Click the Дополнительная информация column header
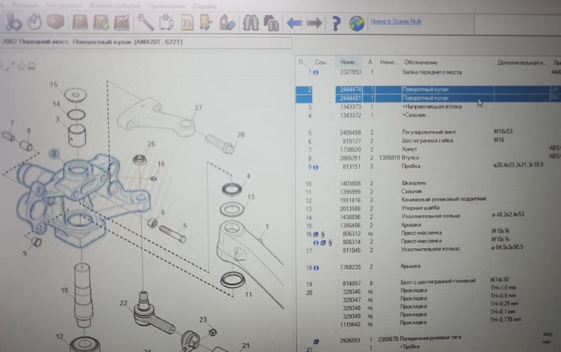Screen dimensions: 561x352 521,62
